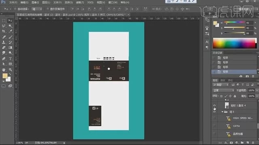259x145 pixels.
Task: Reset default foreground background colors
Action: tap(3, 81)
